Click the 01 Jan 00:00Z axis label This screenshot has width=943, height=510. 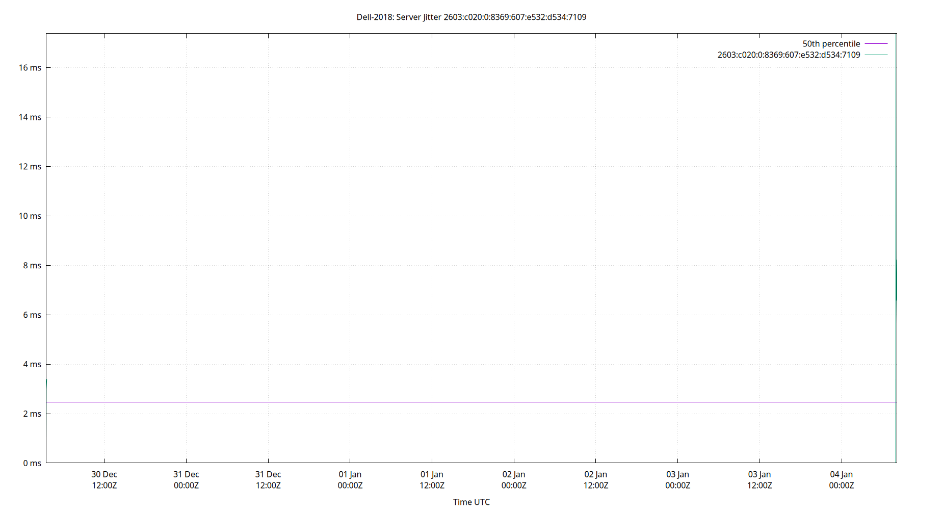(x=350, y=479)
